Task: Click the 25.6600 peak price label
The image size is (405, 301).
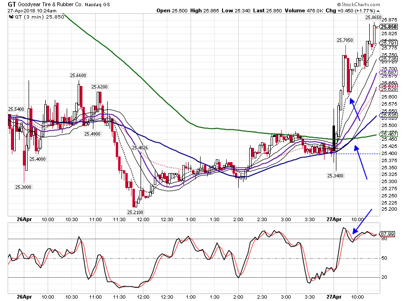Action: (x=78, y=75)
